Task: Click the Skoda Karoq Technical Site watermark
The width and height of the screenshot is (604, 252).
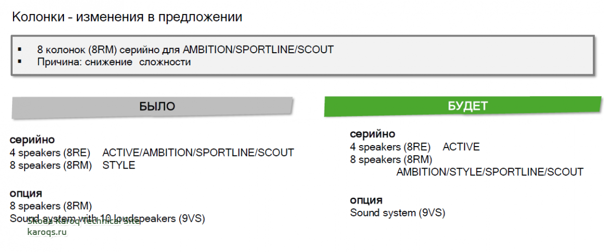Action: [83, 221]
